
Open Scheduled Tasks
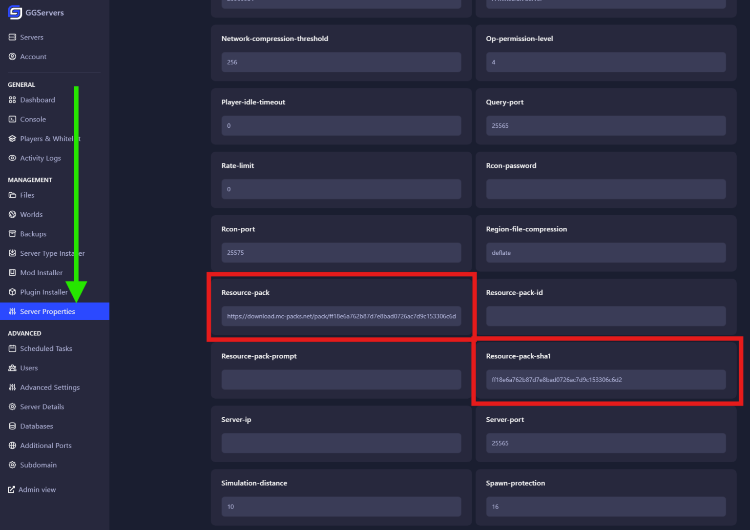46,348
